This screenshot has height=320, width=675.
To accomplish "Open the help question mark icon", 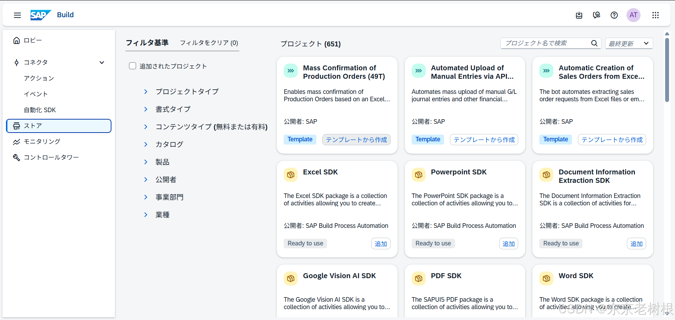I will tap(614, 15).
